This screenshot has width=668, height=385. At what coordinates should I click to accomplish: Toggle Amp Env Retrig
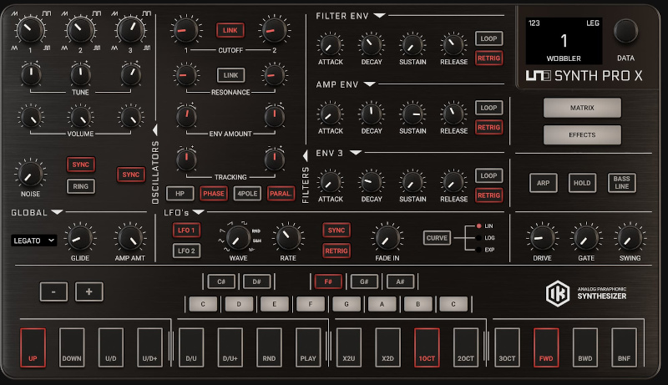click(x=488, y=127)
